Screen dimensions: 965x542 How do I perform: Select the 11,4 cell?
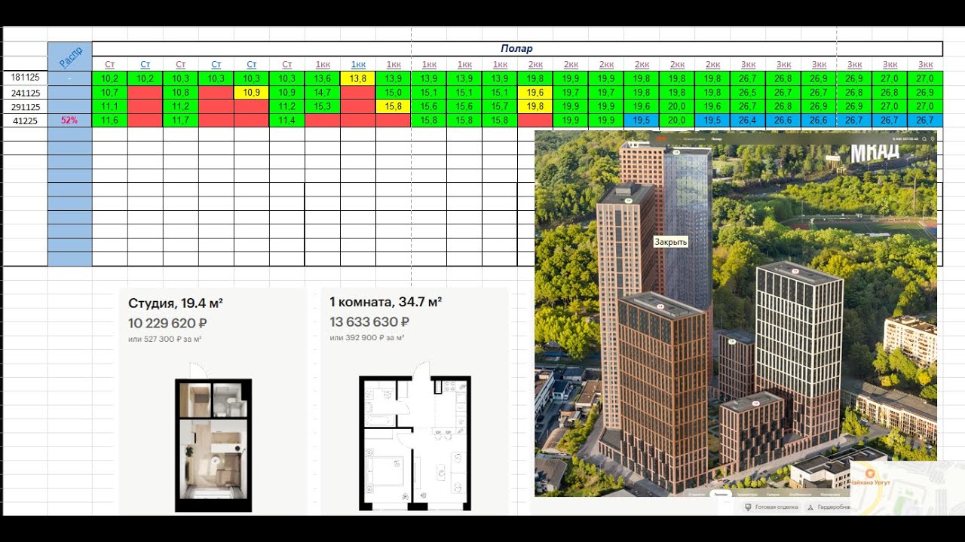point(287,120)
